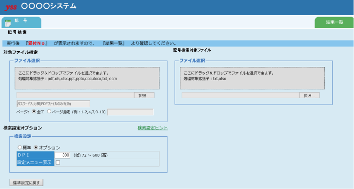
Task: Click 参照 button in 記号検索対象ファイル
Action: coord(310,95)
